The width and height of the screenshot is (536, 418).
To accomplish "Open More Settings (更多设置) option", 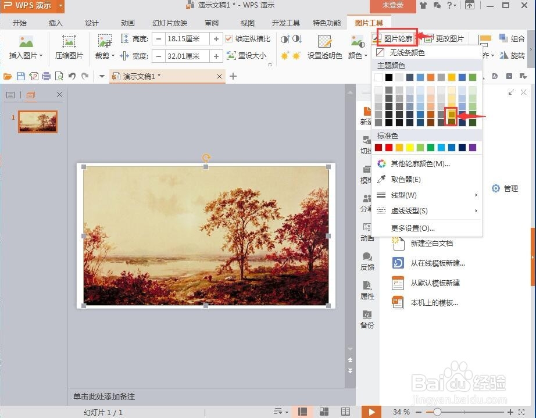I will pos(427,228).
